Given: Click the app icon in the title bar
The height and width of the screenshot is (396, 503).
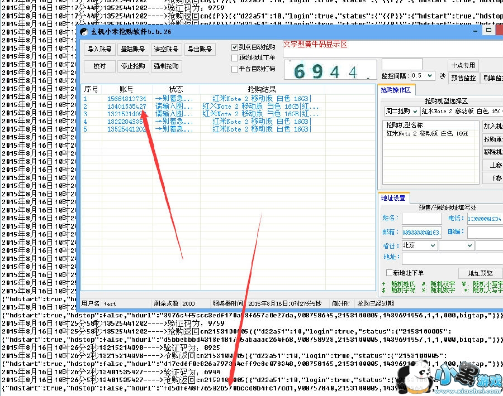Looking at the screenshot, I should [x=84, y=32].
